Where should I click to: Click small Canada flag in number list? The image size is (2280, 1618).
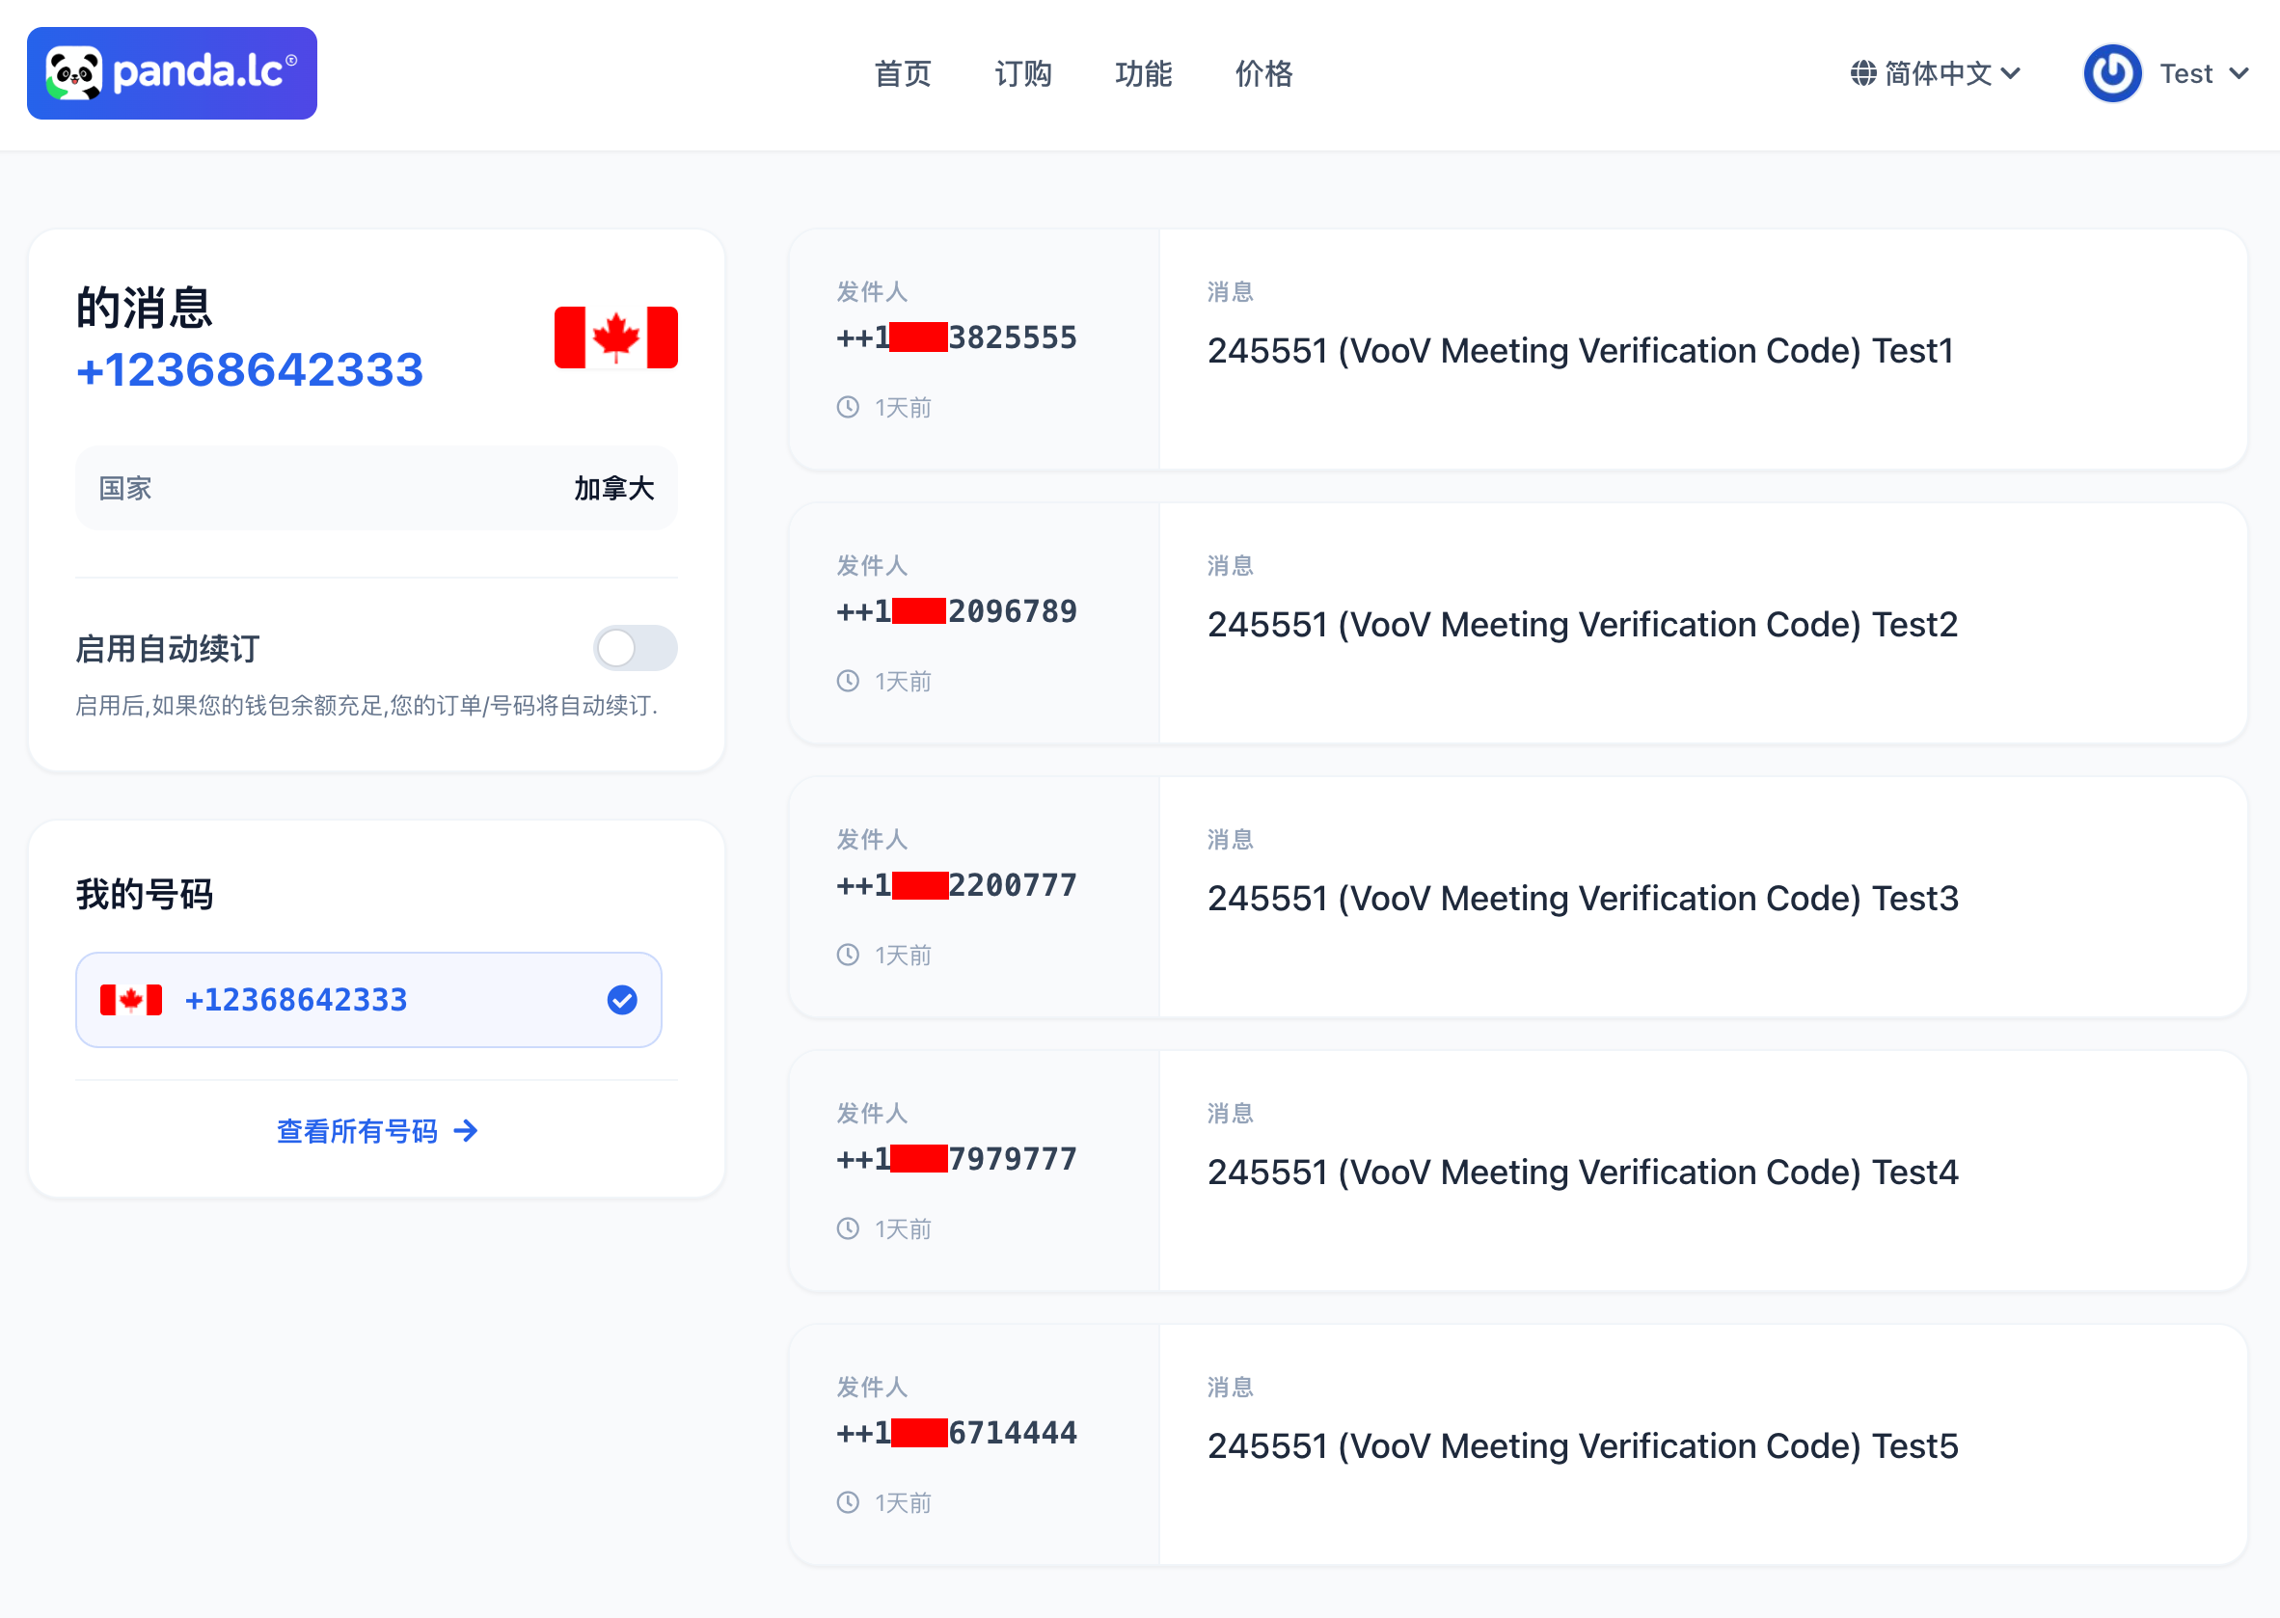click(x=130, y=999)
